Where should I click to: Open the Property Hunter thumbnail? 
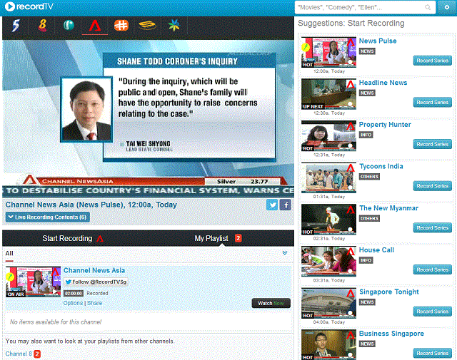point(328,136)
